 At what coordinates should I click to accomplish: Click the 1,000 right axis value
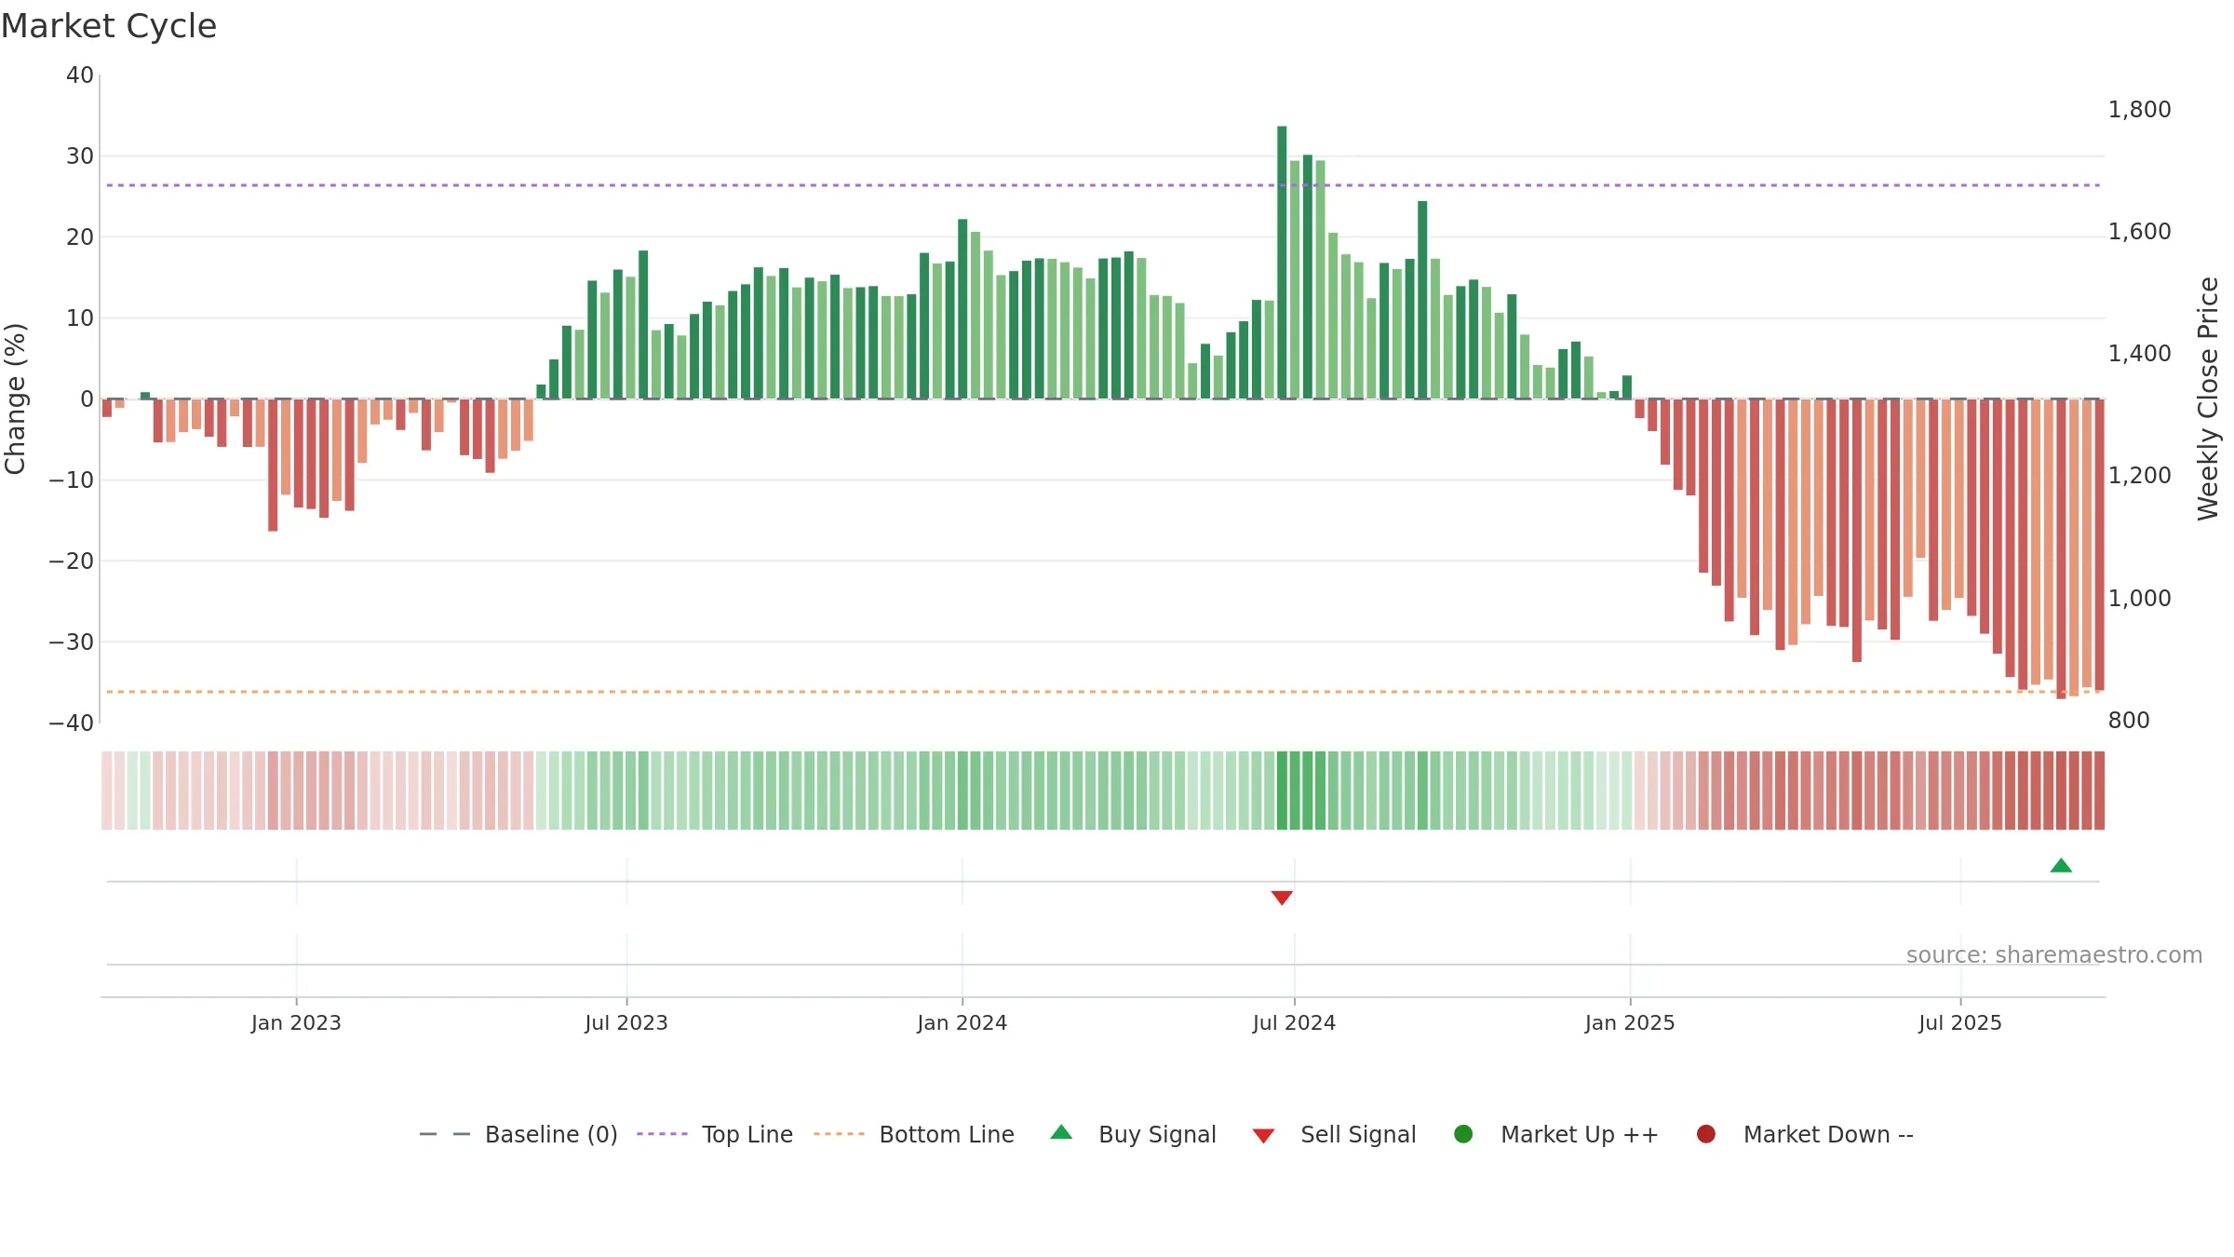click(2139, 599)
